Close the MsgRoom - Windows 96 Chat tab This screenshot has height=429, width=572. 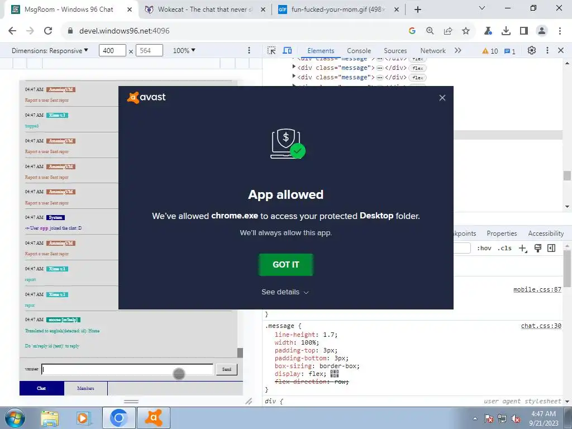coord(130,9)
